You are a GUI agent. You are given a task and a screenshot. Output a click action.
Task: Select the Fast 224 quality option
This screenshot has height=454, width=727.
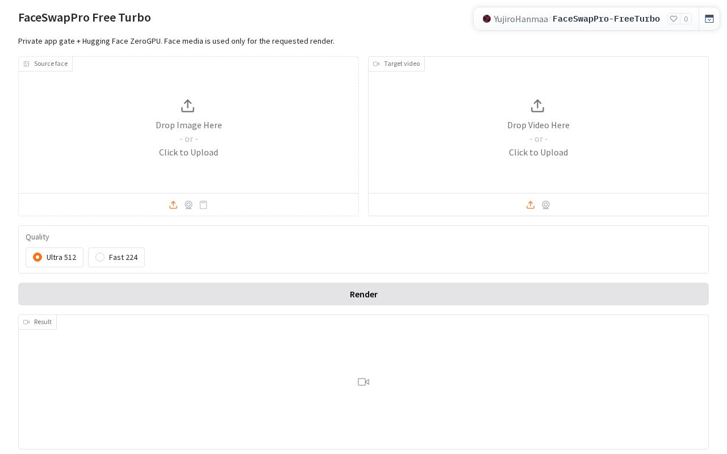coord(116,257)
